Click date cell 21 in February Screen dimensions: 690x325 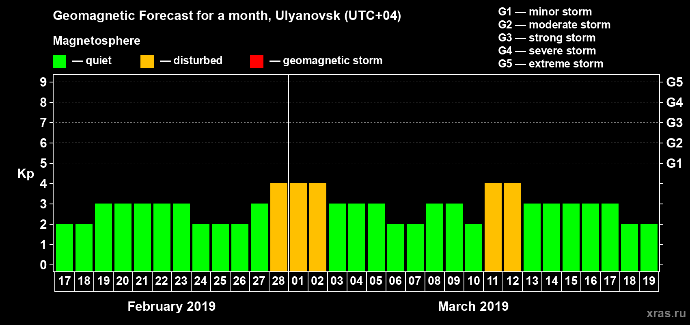tap(142, 281)
